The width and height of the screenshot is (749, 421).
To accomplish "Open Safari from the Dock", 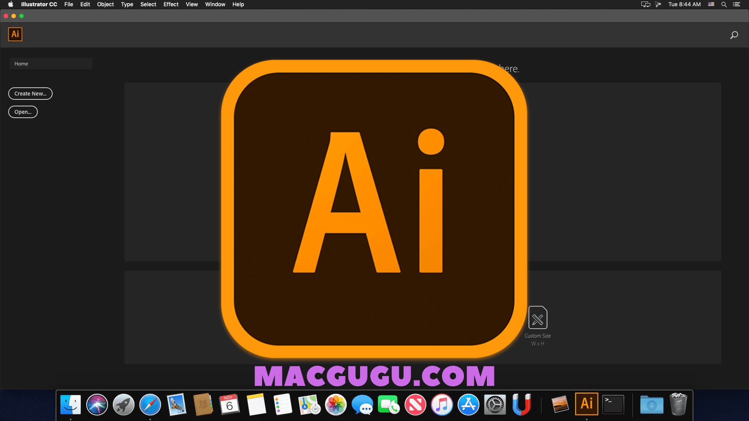I will [150, 405].
